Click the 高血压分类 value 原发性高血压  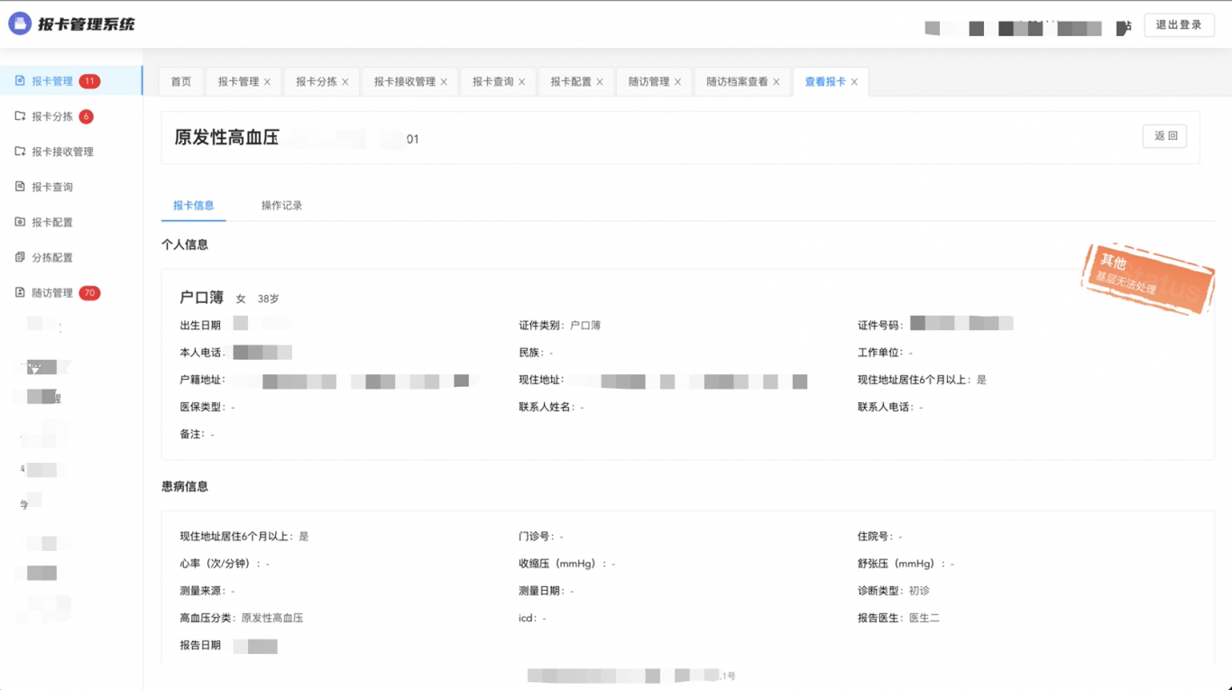(x=272, y=618)
